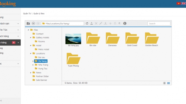Click the Quản lý files breadcrumb

[x=39, y=14]
